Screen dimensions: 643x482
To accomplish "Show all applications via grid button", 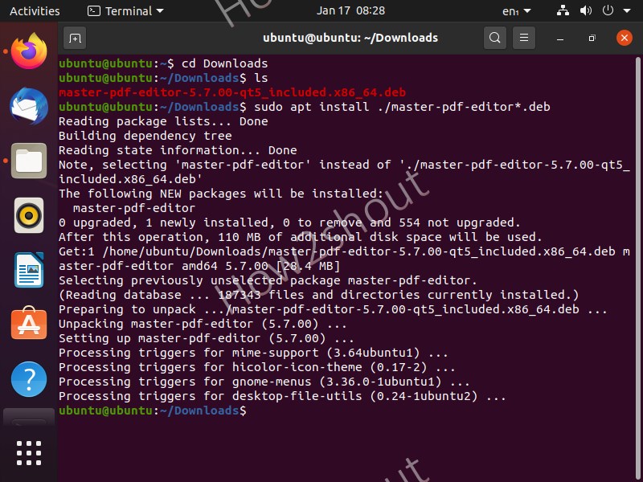I will pos(28,452).
